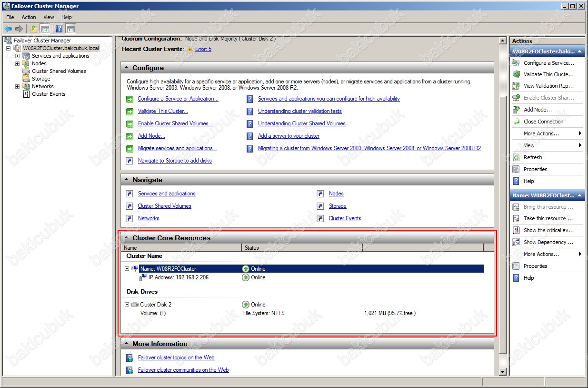Click green arrow icon beside Add Node link
The width and height of the screenshot is (588, 388).
[x=130, y=136]
